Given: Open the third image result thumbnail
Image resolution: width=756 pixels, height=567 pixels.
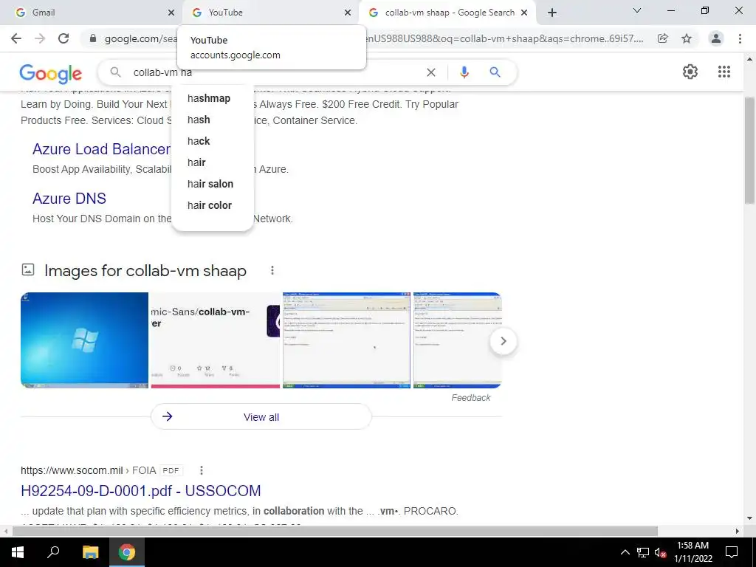Looking at the screenshot, I should point(346,340).
